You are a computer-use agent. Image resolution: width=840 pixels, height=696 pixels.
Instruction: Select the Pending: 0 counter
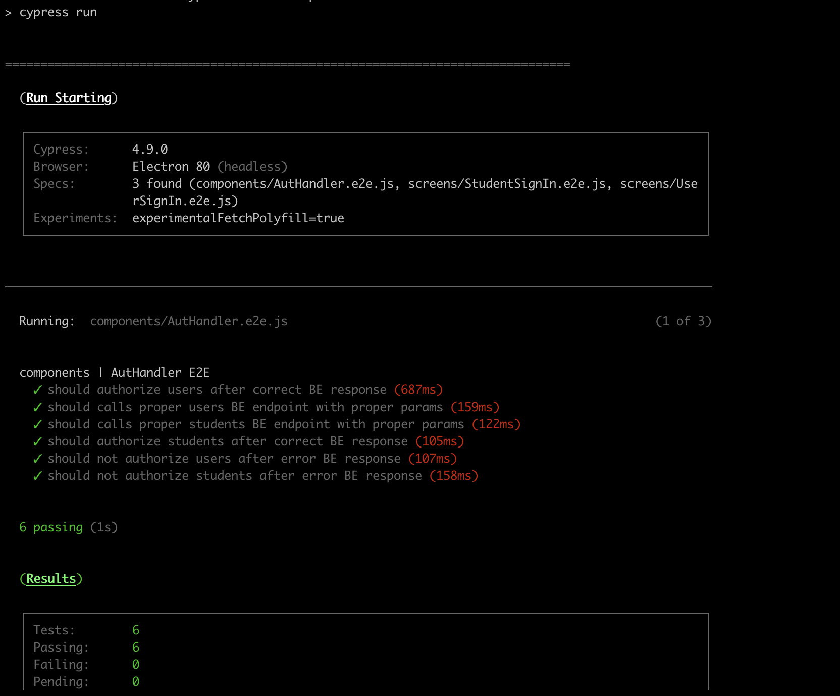coord(135,681)
